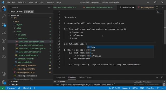Click the master branch indicator
The image size is (166, 93).
[x=11, y=88]
